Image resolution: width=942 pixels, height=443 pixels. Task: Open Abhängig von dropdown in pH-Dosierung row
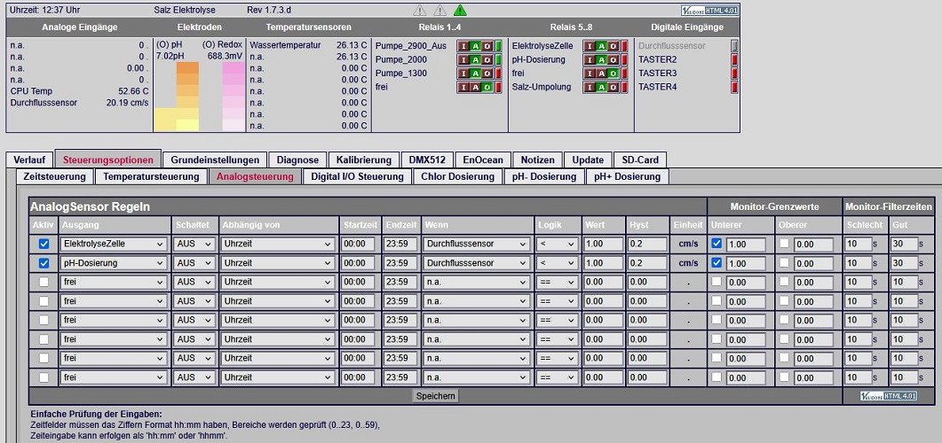point(278,262)
